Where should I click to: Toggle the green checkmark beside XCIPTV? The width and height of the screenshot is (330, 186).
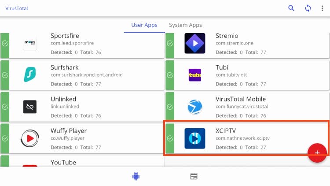click(x=170, y=139)
